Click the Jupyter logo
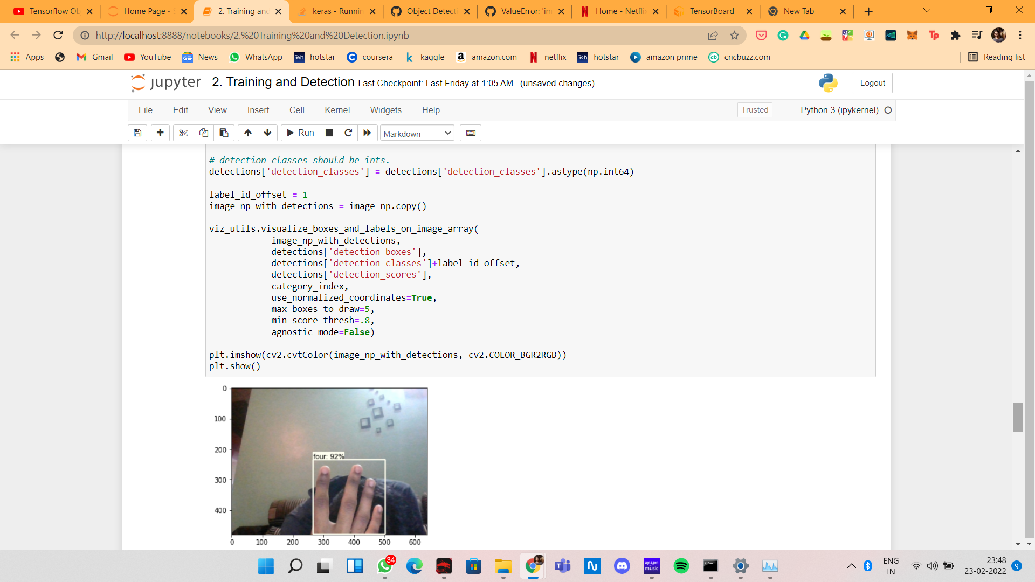This screenshot has height=582, width=1035. 166,82
